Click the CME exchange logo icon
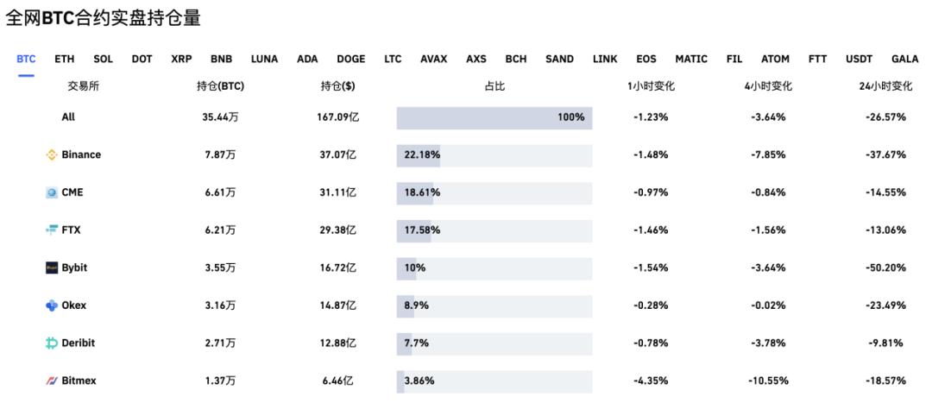Image resolution: width=932 pixels, height=403 pixels. point(52,192)
